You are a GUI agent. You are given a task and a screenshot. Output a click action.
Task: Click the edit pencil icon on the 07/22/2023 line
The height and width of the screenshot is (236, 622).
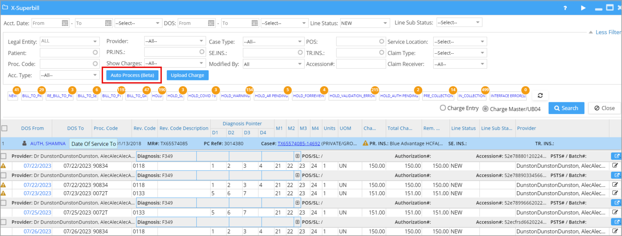click(x=616, y=166)
